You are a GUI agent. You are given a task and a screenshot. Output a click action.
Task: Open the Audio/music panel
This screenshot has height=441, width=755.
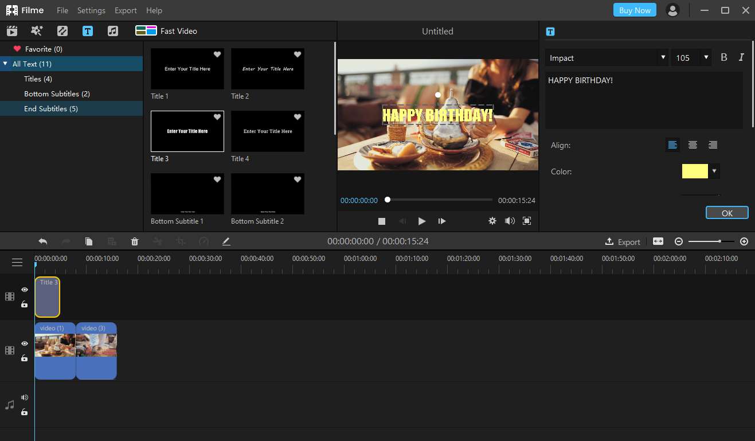click(x=113, y=31)
